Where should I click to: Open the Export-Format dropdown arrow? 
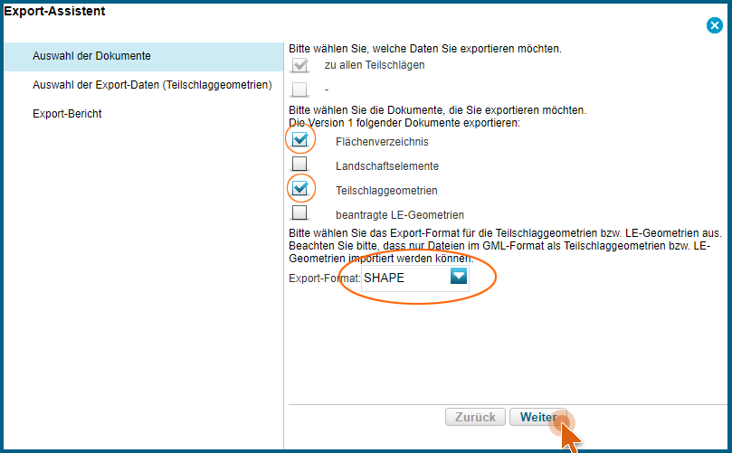(x=459, y=276)
